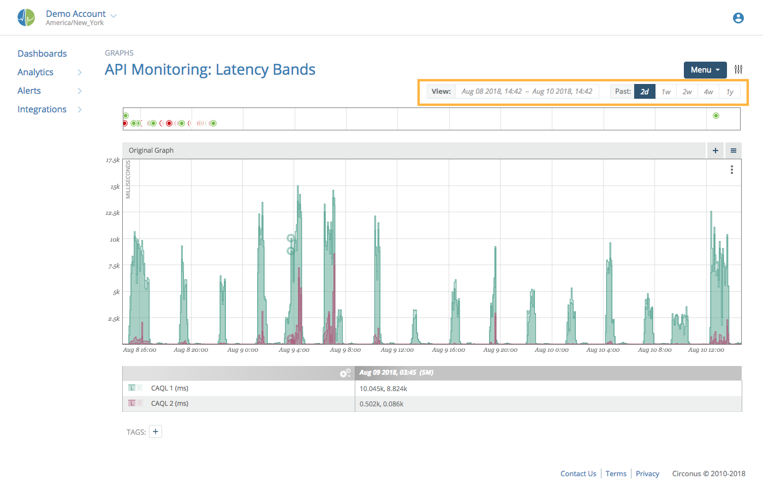Select Integrations in the sidebar
The image size is (763, 504).
tap(42, 109)
